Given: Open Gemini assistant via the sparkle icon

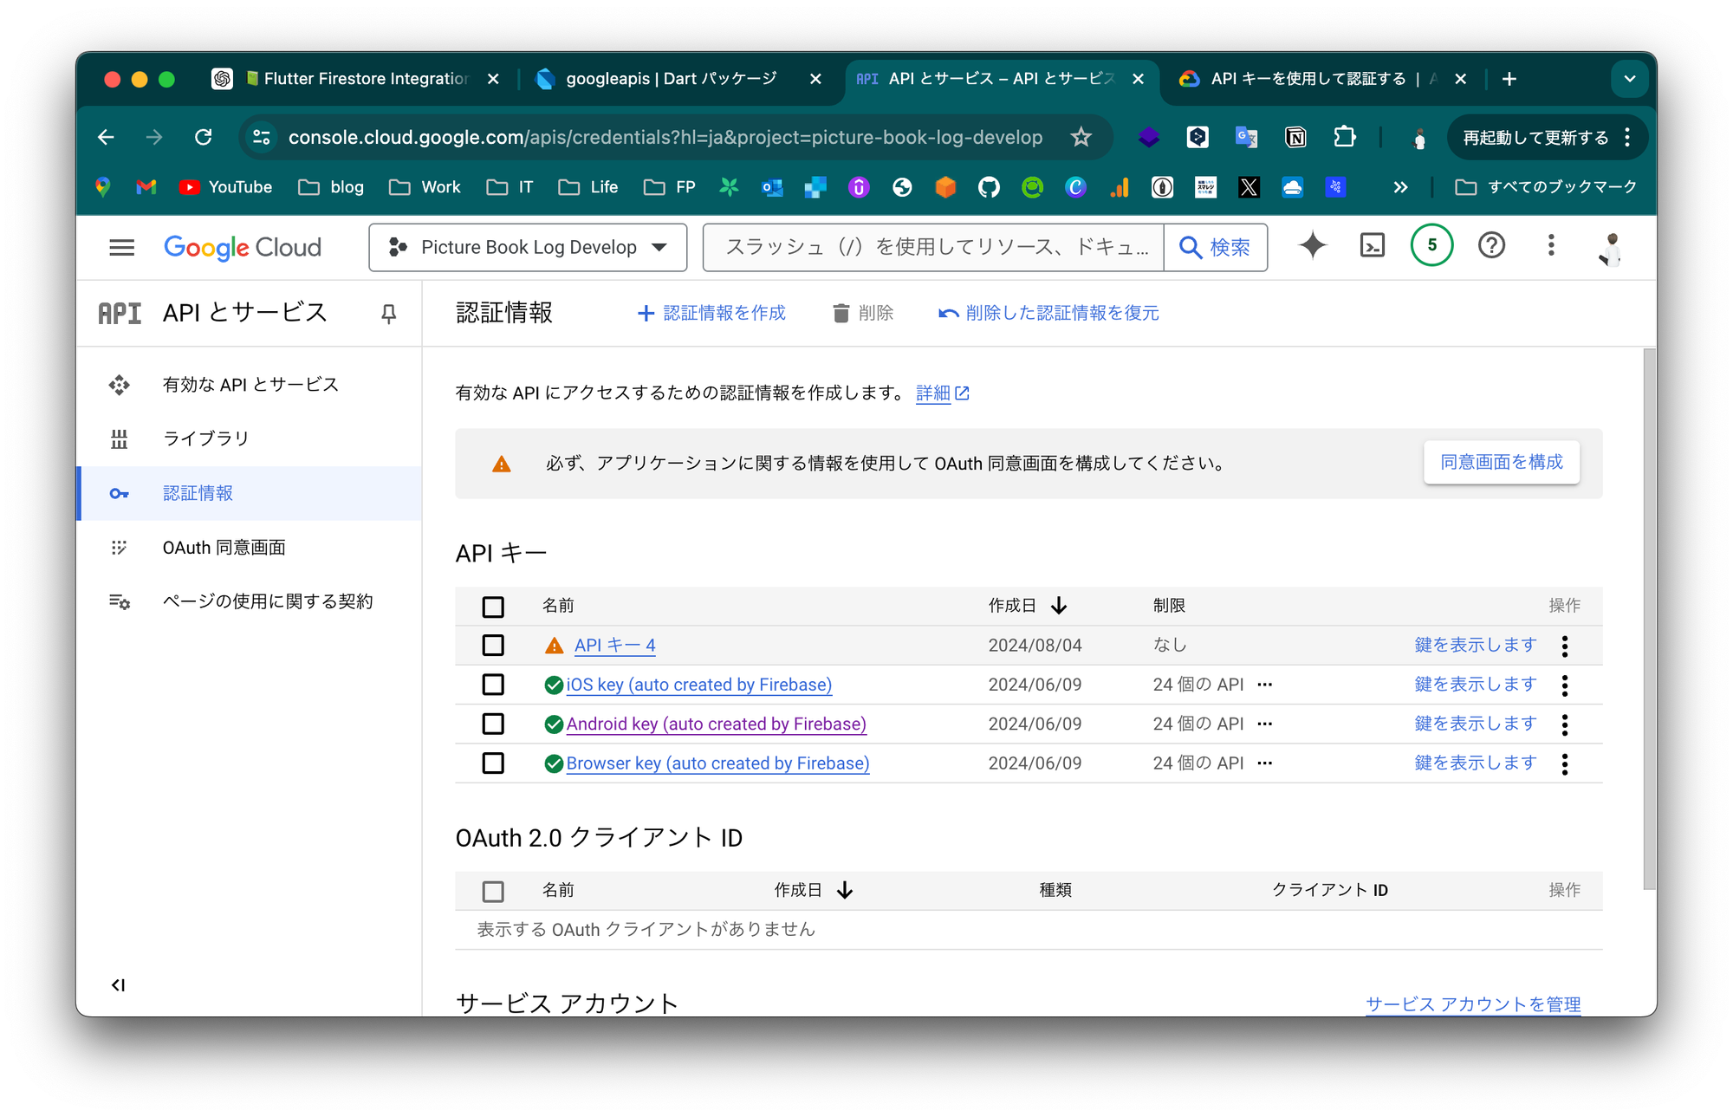Looking at the screenshot, I should click(1312, 246).
